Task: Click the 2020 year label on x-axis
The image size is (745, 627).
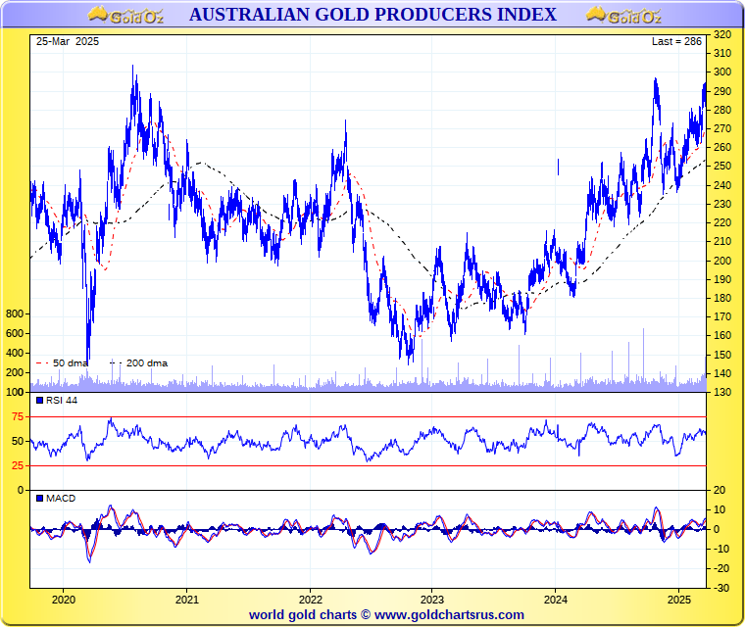Action: (x=63, y=600)
